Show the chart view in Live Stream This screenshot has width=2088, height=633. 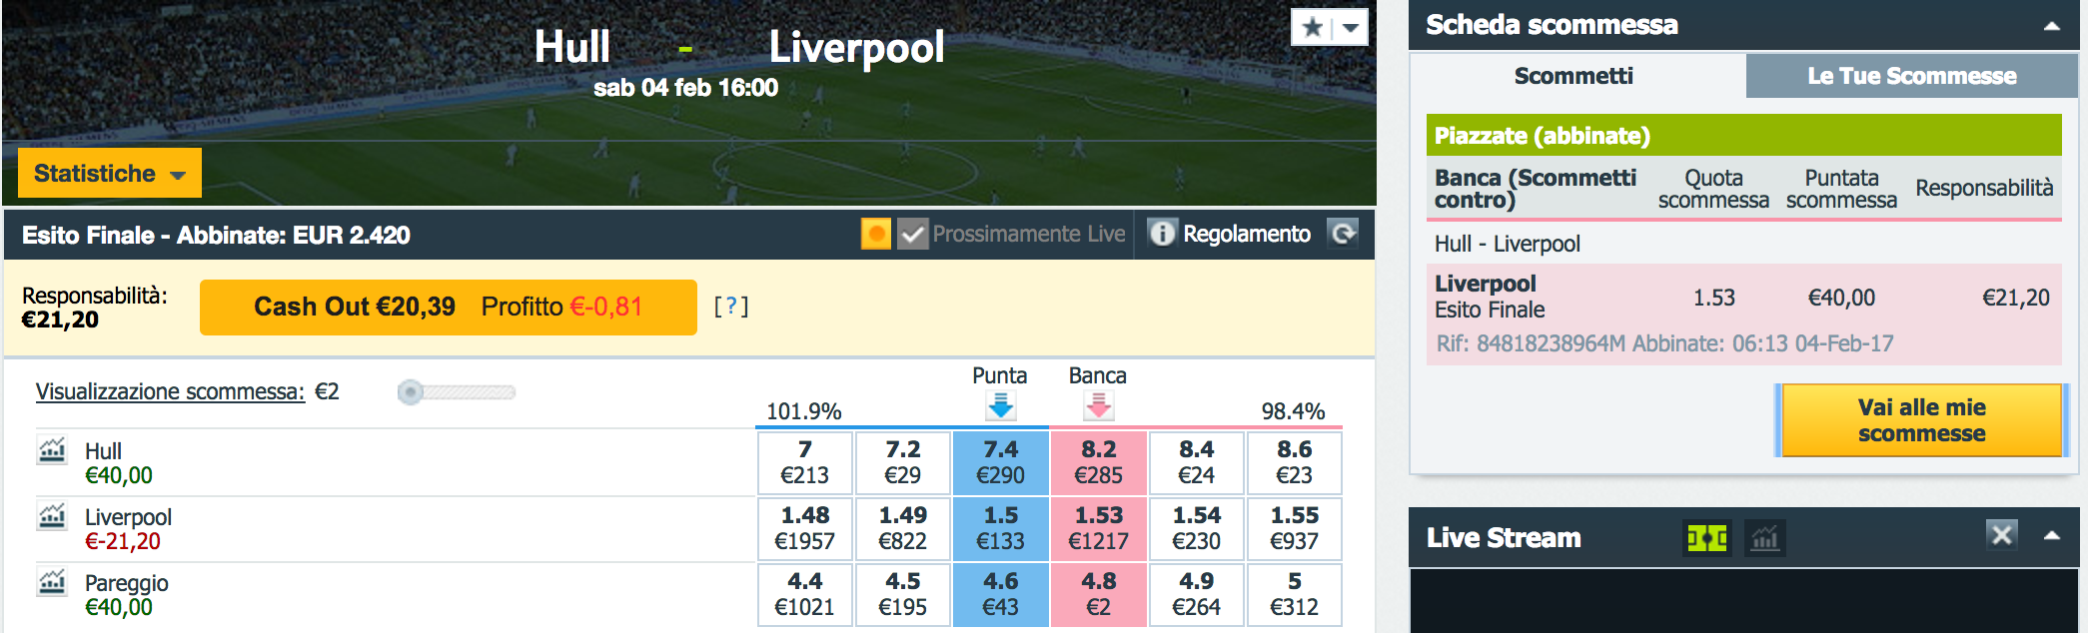tap(1765, 538)
